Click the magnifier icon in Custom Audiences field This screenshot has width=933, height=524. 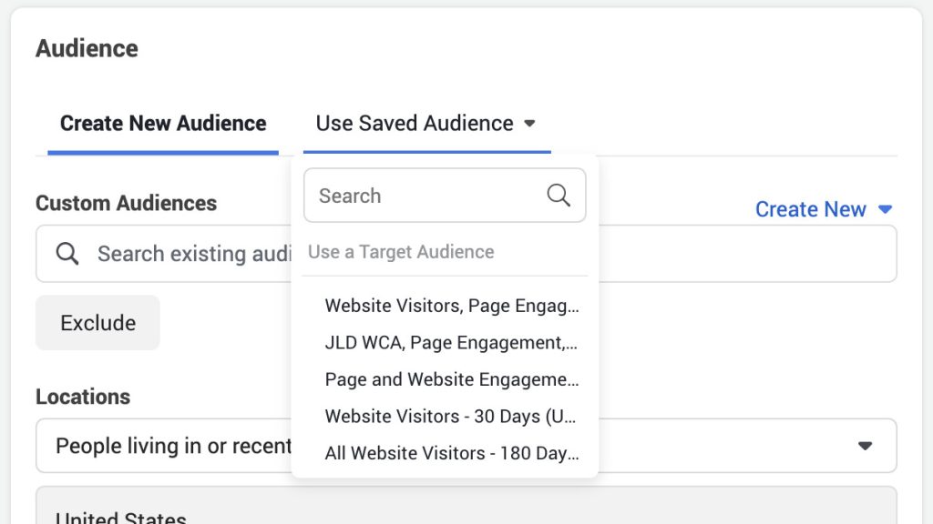click(67, 254)
